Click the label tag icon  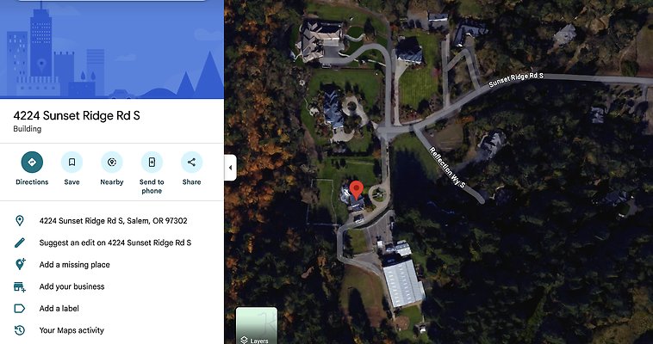(x=20, y=308)
